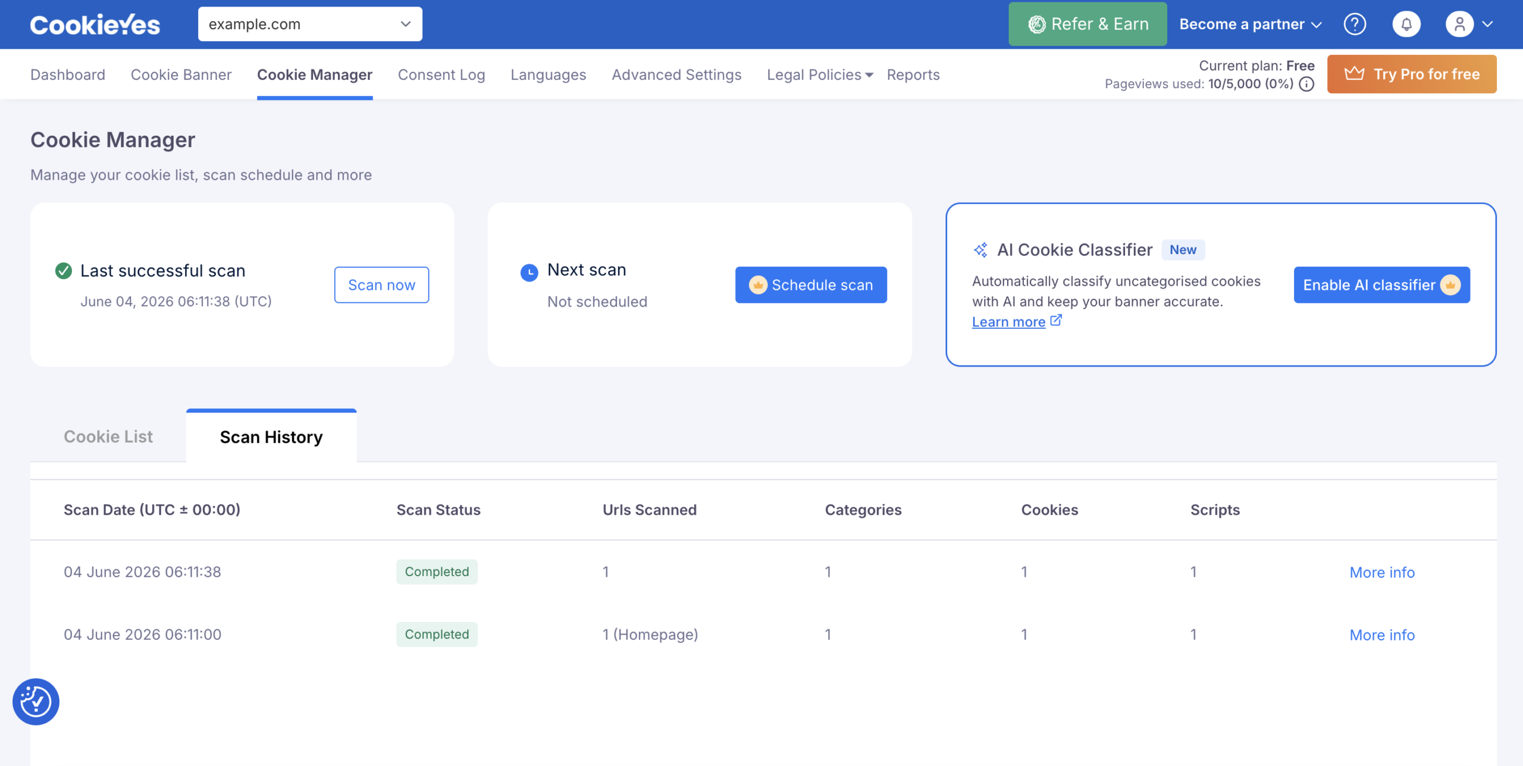Open the help question mark icon

(x=1355, y=24)
